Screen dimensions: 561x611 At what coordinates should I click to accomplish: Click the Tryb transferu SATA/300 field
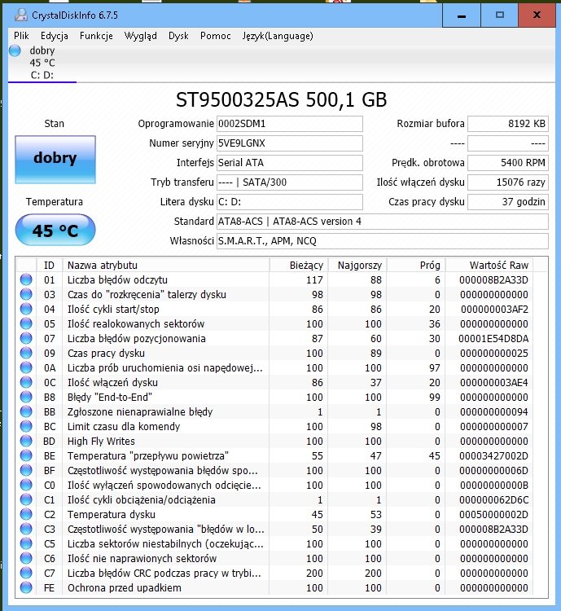pos(290,182)
